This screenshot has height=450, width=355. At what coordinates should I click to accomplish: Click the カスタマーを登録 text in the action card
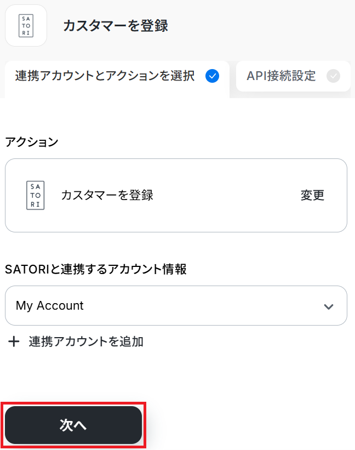click(107, 195)
